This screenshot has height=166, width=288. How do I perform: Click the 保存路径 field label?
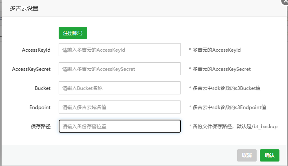[x=41, y=127]
